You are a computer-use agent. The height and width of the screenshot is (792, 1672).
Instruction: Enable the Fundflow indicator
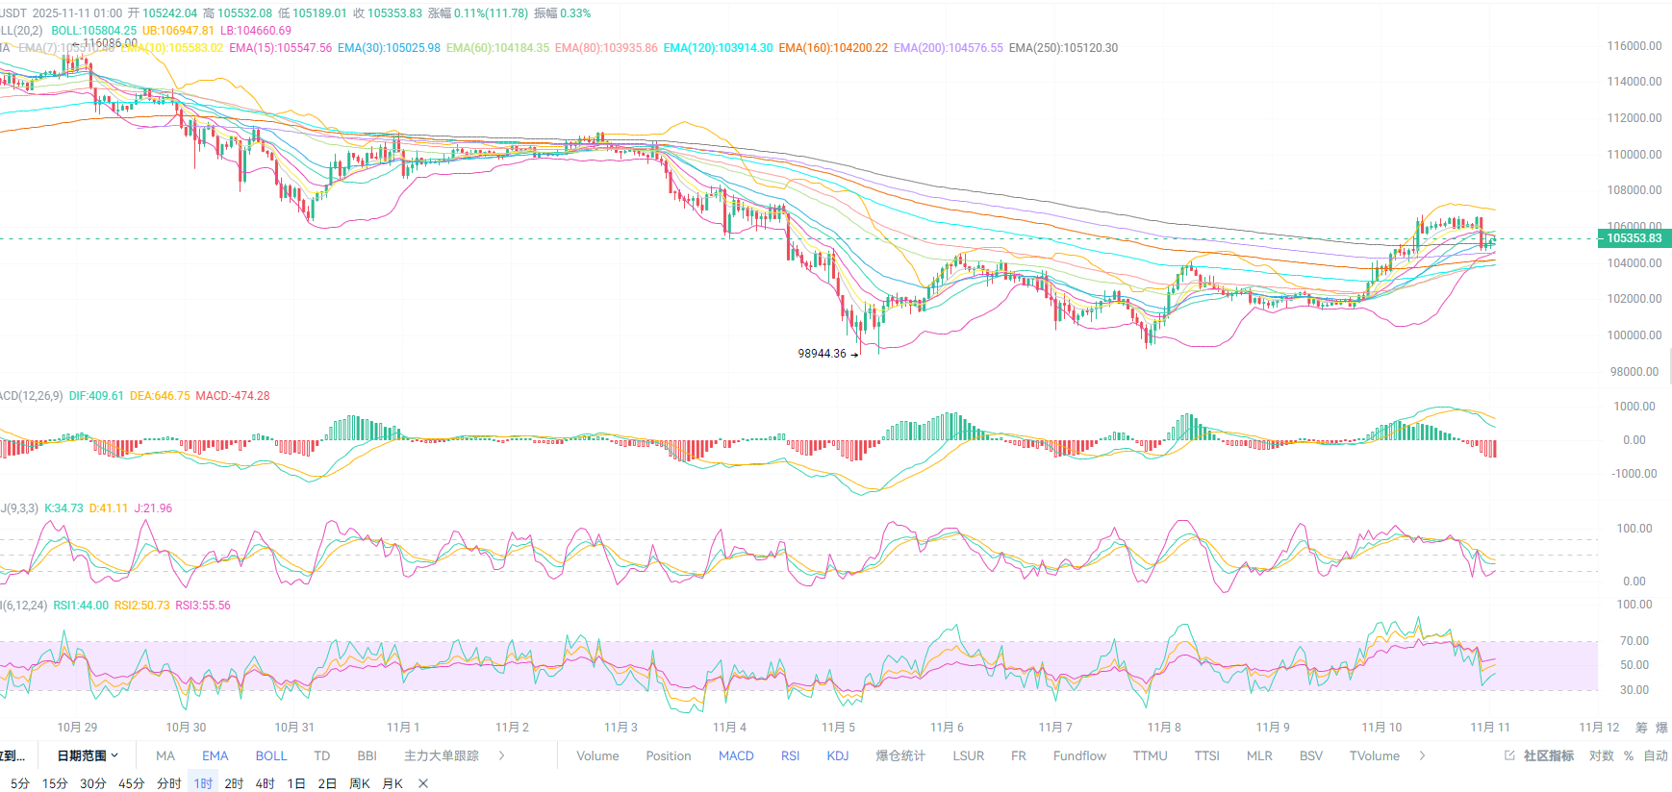(x=1079, y=755)
